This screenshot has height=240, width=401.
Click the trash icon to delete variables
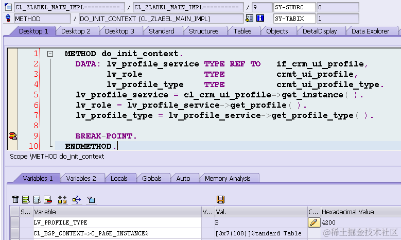point(15,199)
